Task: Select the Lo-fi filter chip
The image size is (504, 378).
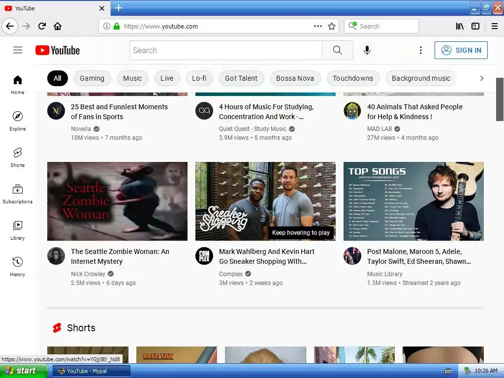Action: 199,78
